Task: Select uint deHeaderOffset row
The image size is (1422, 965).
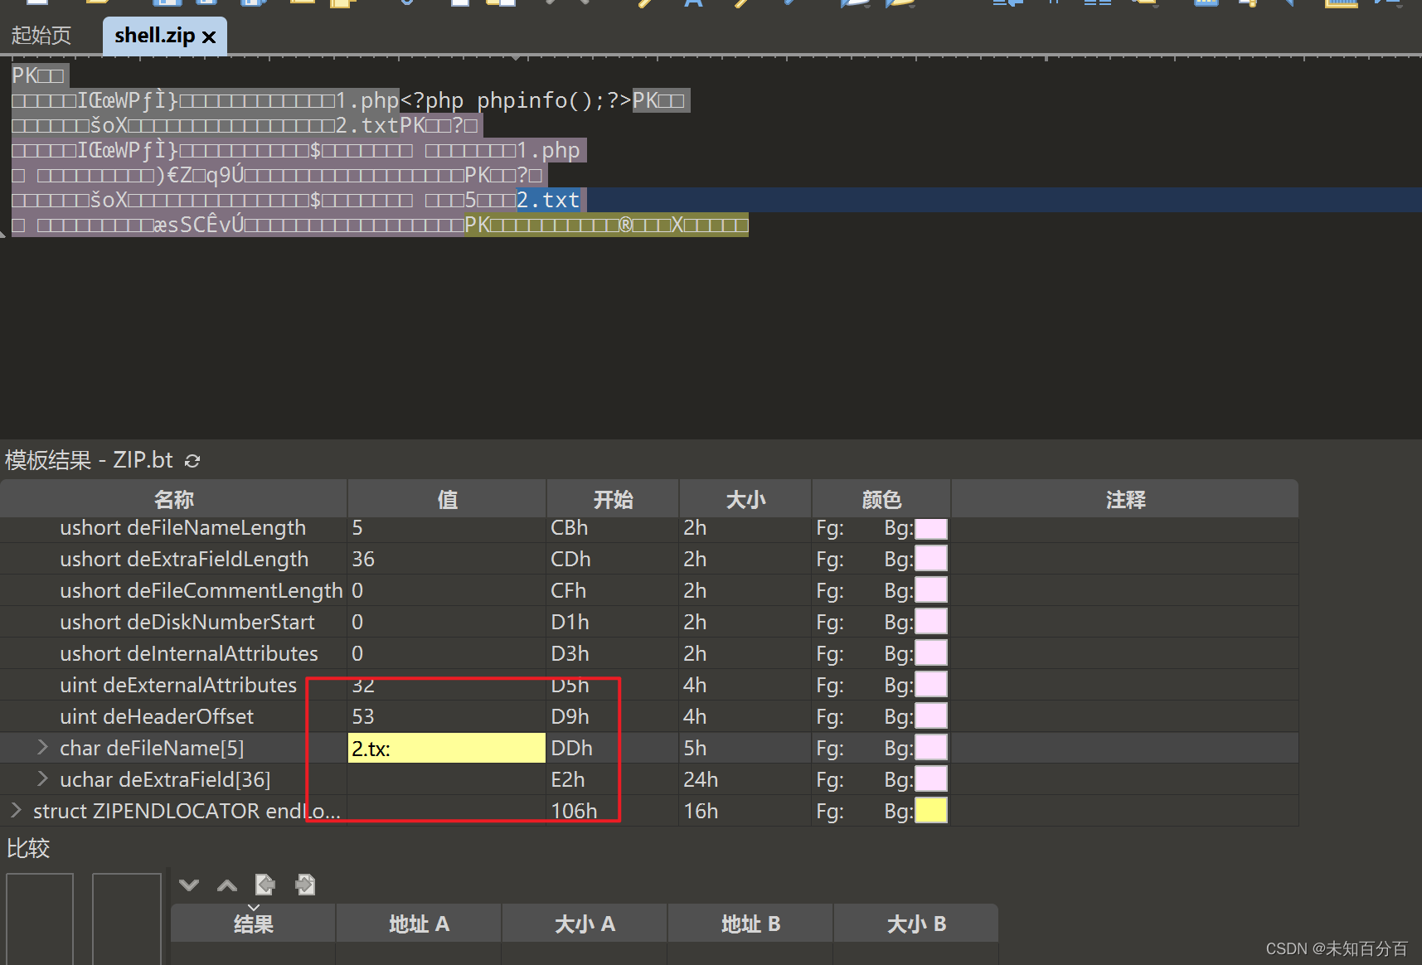Action: [649, 716]
